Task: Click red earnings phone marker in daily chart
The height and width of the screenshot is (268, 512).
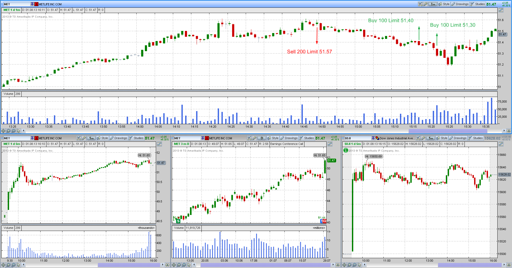Action: click(324, 221)
